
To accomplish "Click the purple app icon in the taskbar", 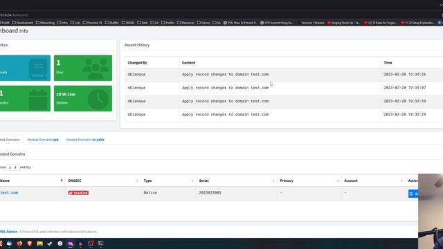I will point(71,243).
